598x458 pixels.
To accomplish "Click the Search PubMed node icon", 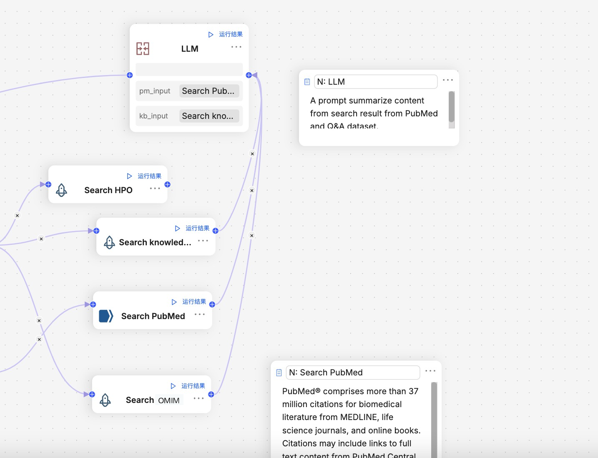I will pyautogui.click(x=106, y=316).
